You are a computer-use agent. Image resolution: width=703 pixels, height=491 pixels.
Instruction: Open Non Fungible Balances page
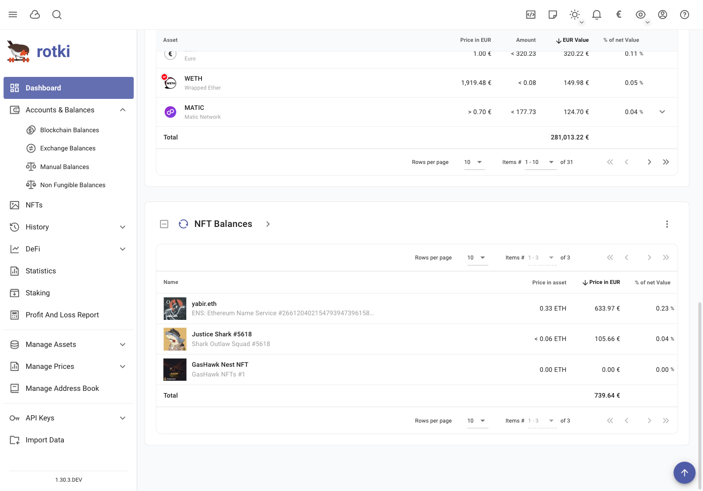pyautogui.click(x=73, y=185)
